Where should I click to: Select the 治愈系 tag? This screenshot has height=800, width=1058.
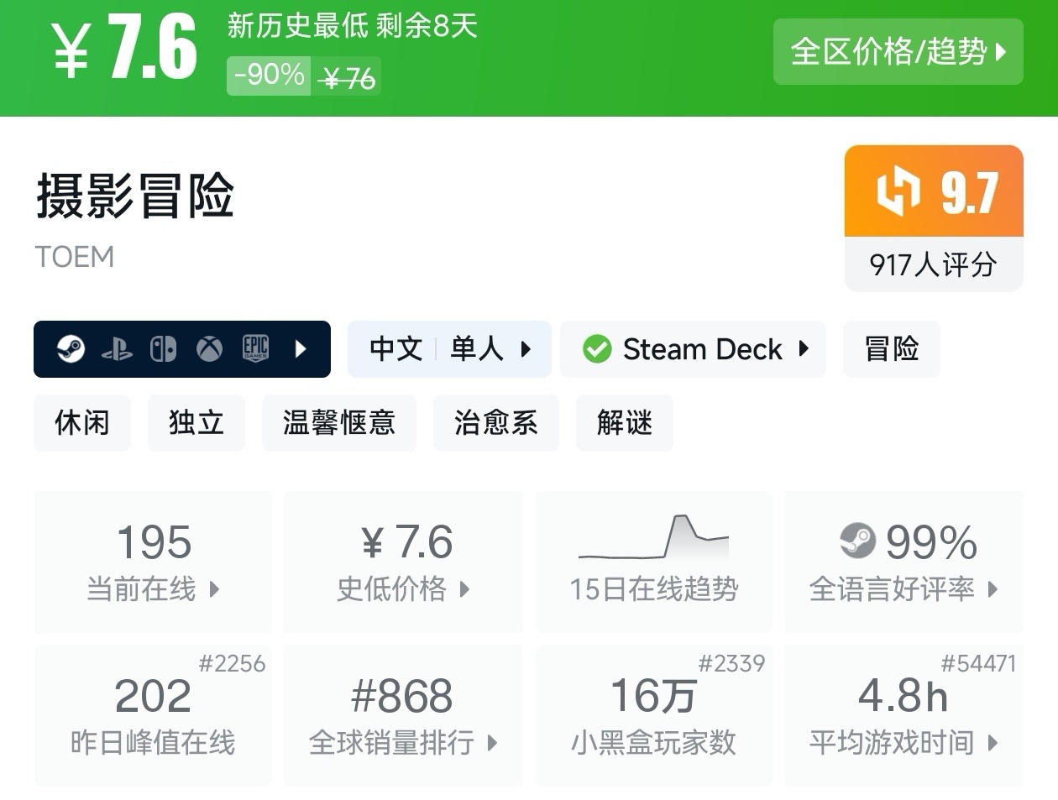pos(496,422)
